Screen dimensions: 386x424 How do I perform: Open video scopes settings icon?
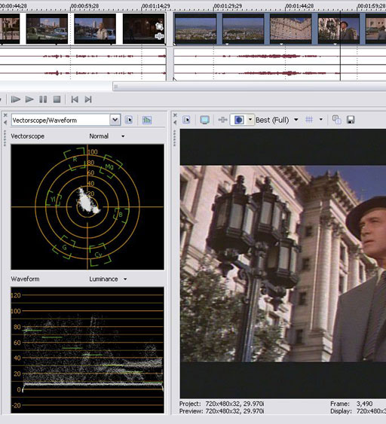click(129, 120)
